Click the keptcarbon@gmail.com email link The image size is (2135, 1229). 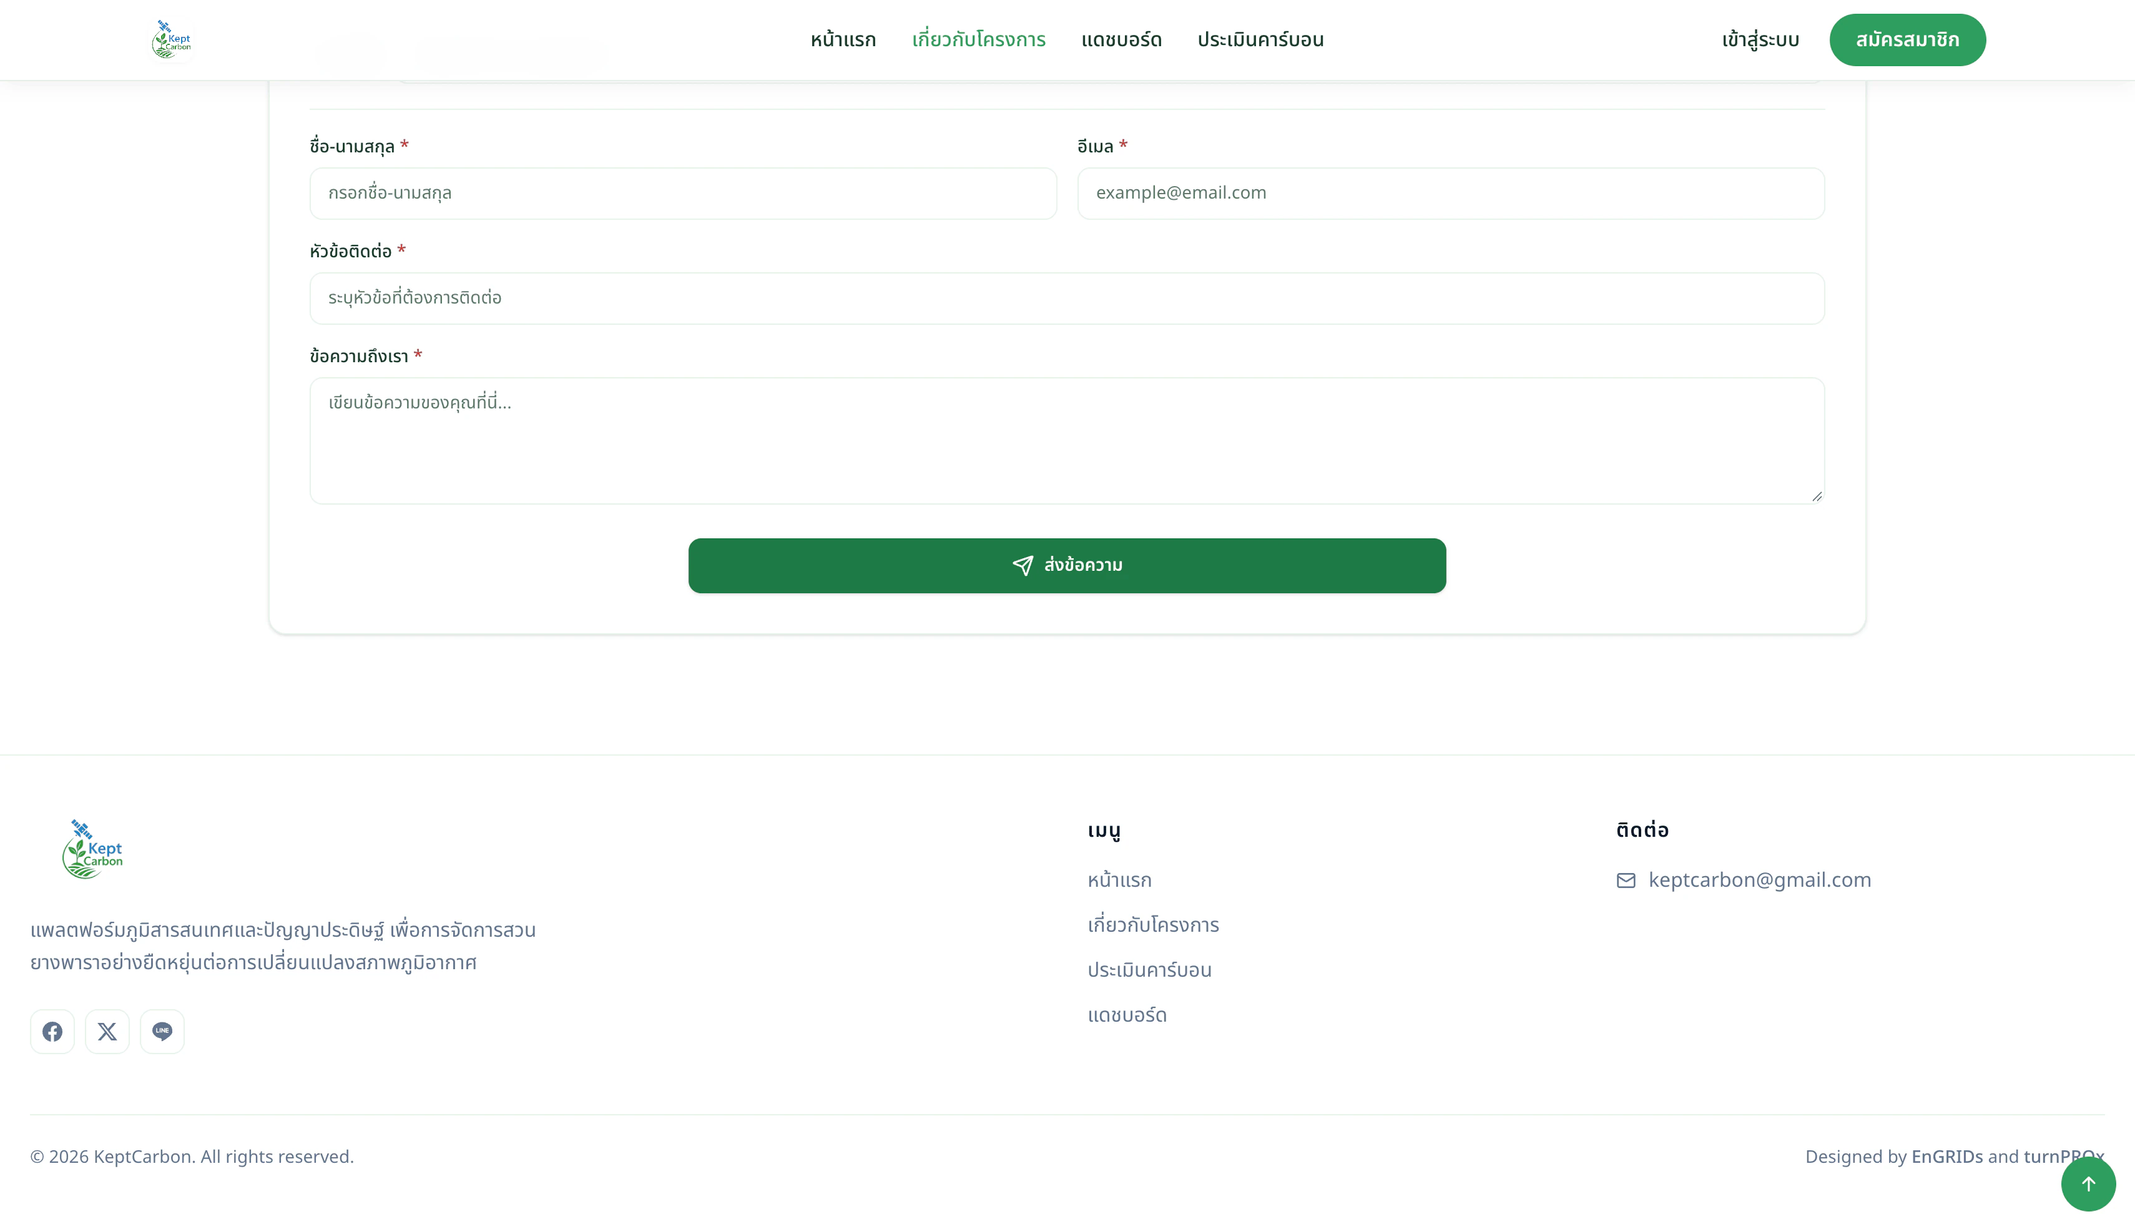tap(1760, 879)
